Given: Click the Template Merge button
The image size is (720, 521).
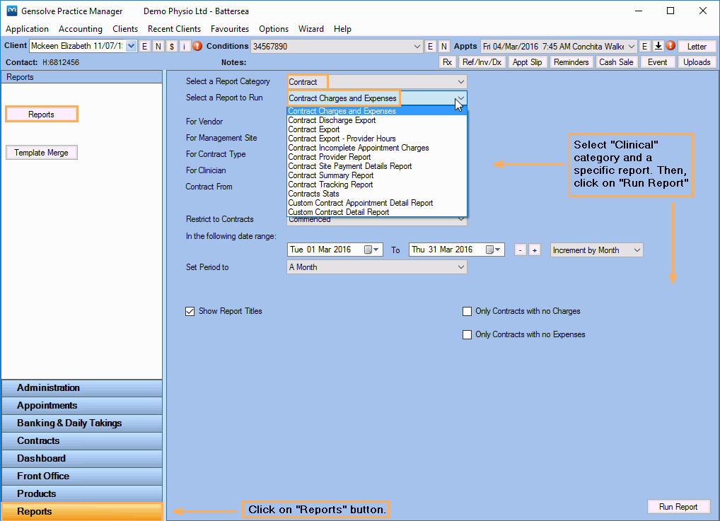Looking at the screenshot, I should 41,153.
